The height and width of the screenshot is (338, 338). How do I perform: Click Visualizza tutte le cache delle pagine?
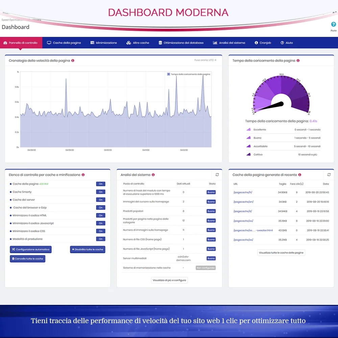click(x=282, y=252)
